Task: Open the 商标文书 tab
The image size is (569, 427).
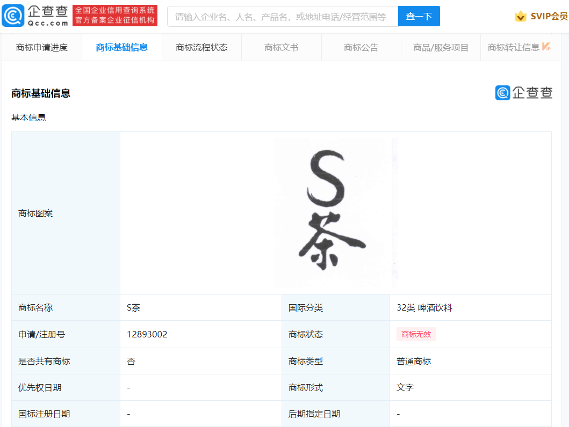Action: pos(281,47)
